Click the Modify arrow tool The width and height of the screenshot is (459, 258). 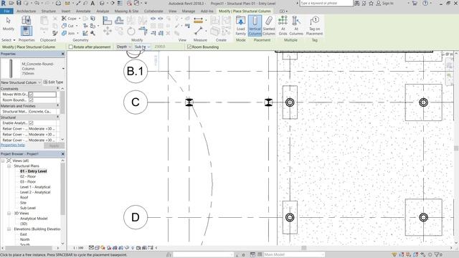8,24
